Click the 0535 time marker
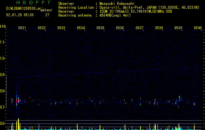The height and width of the screenshot is (130, 205). 100,28
